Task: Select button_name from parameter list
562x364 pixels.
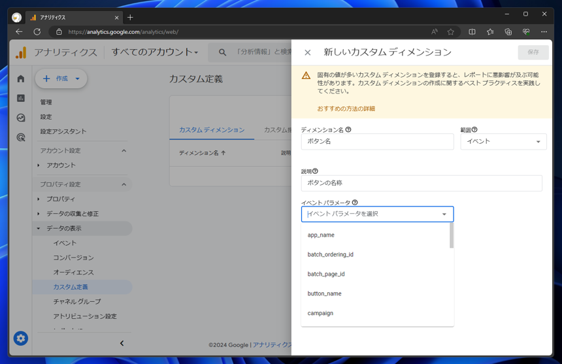Action: pos(375,293)
